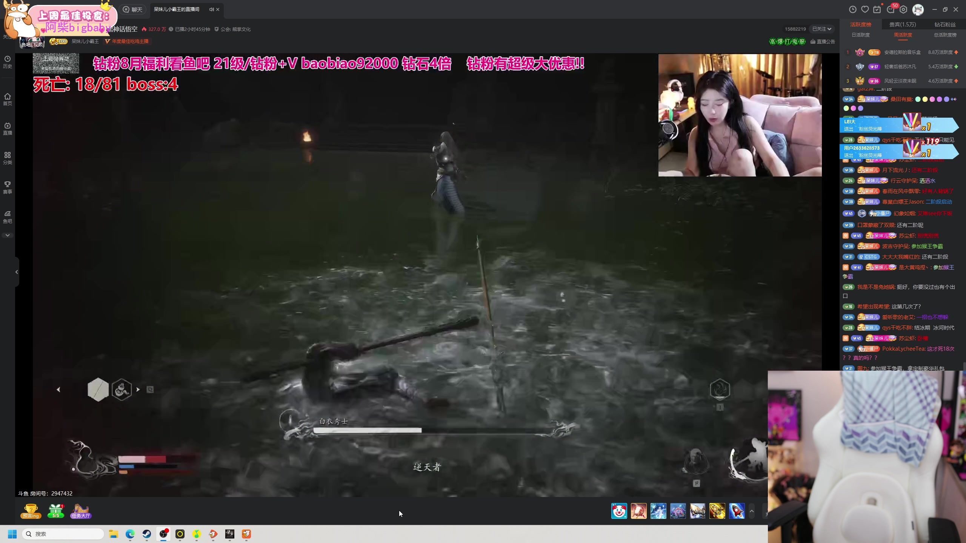The height and width of the screenshot is (543, 966).
Task: Open the 已关注 follow dropdown
Action: [822, 29]
